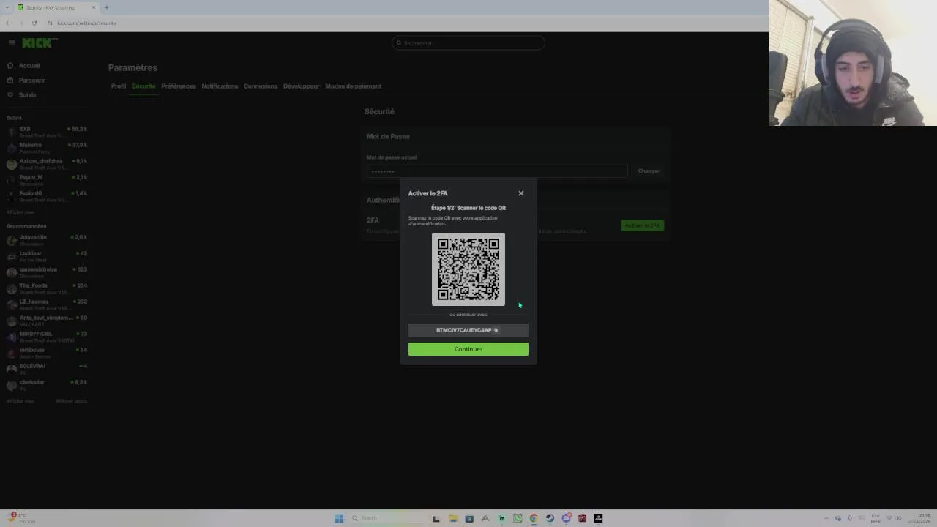937x527 pixels.
Task: Click the Rechercher search field
Action: click(x=468, y=43)
